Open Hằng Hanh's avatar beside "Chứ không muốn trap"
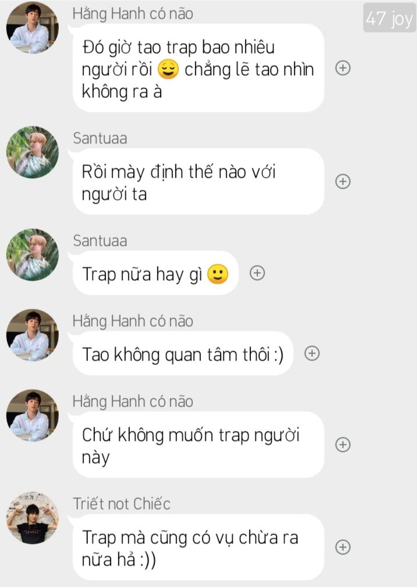Screen dimensions: 417x587 point(33,416)
